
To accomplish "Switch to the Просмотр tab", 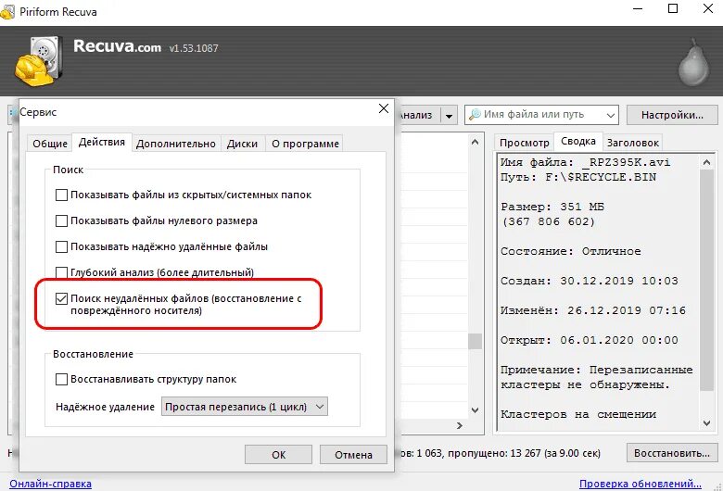I will 525,143.
